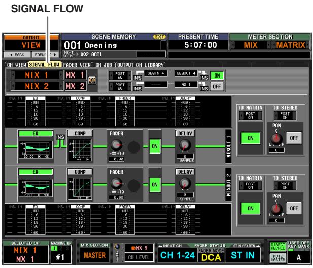Click the FORWARD navigation button
This screenshot has width=313, height=268.
click(46, 55)
